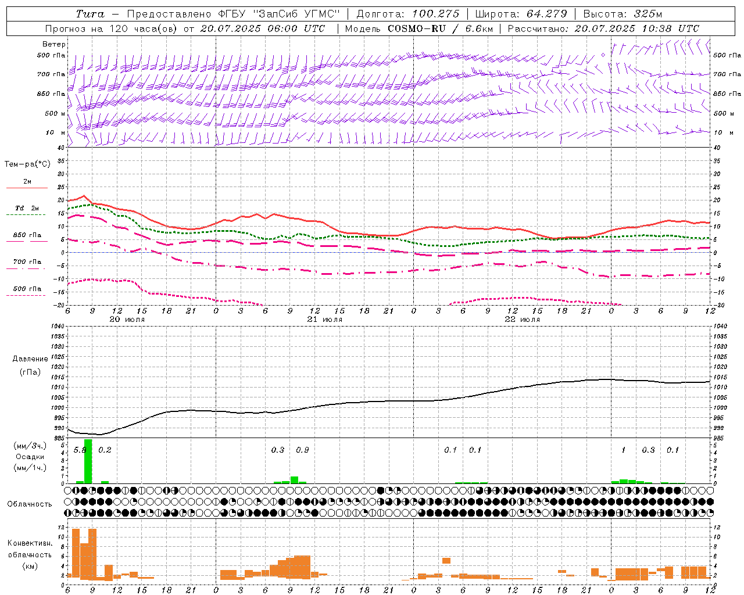This screenshot has height=595, width=744.
Task: Click the "700 гПа" dash-dot temperature legend entry
Action: [x=27, y=264]
